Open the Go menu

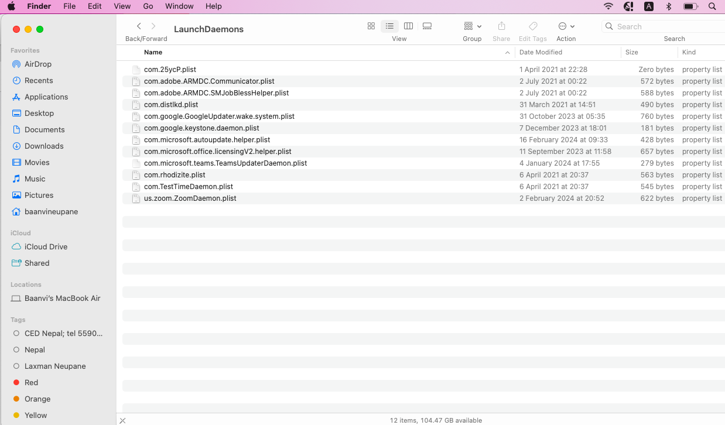pyautogui.click(x=148, y=6)
